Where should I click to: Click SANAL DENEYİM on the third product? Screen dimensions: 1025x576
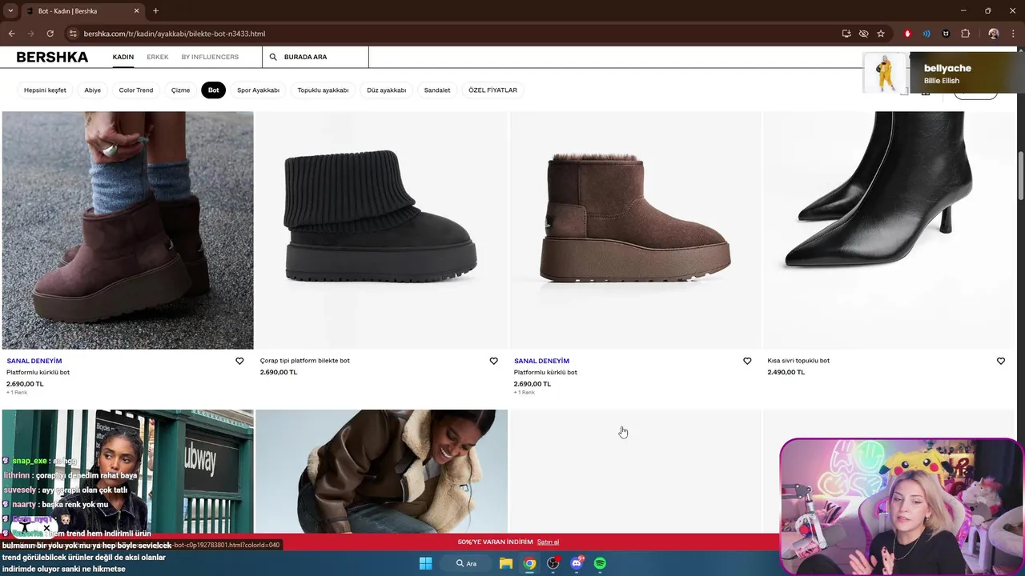coord(541,361)
